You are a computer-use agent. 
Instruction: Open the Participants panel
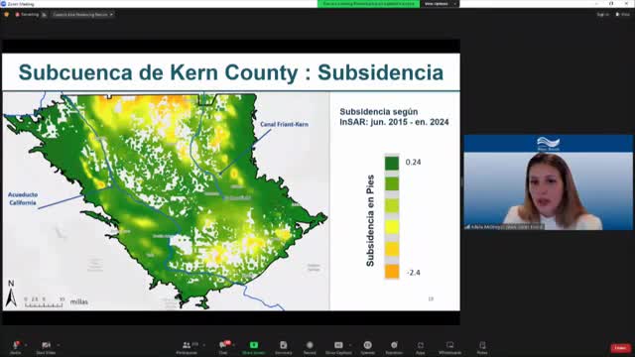[187, 347]
